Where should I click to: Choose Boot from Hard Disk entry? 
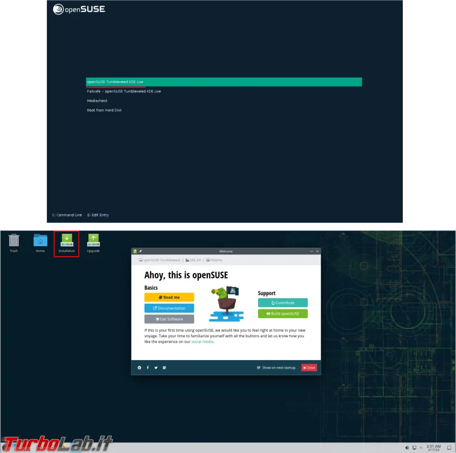tap(104, 110)
